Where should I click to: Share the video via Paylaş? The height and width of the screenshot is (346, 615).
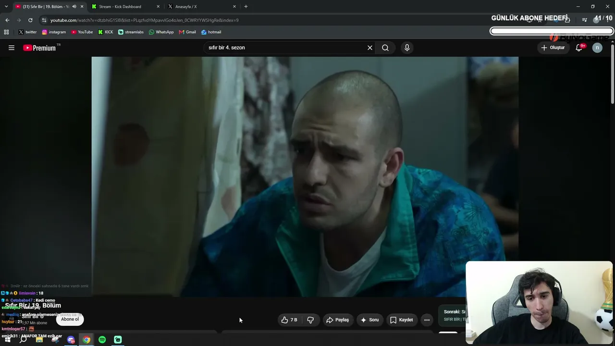click(x=337, y=320)
